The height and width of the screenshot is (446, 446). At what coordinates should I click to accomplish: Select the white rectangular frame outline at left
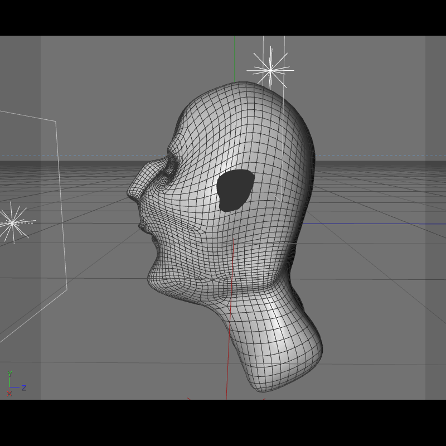(33, 226)
